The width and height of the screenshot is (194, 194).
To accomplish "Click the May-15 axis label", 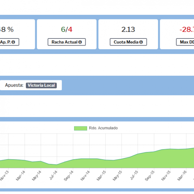I will click(x=117, y=176).
